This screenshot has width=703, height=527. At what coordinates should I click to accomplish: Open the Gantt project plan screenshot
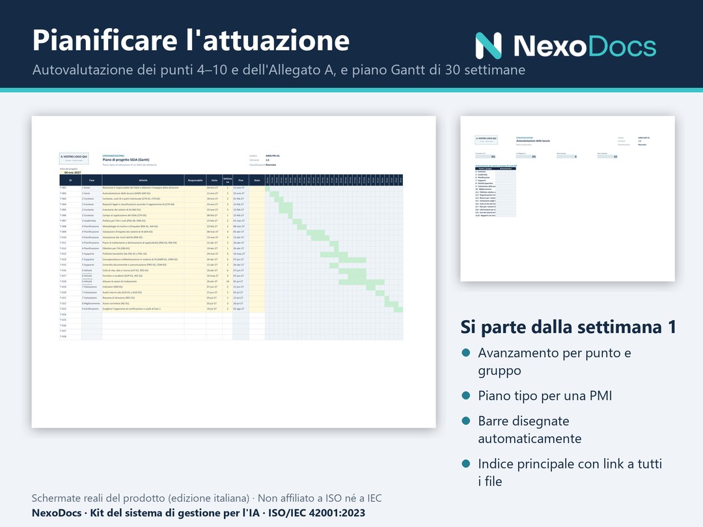(x=234, y=271)
